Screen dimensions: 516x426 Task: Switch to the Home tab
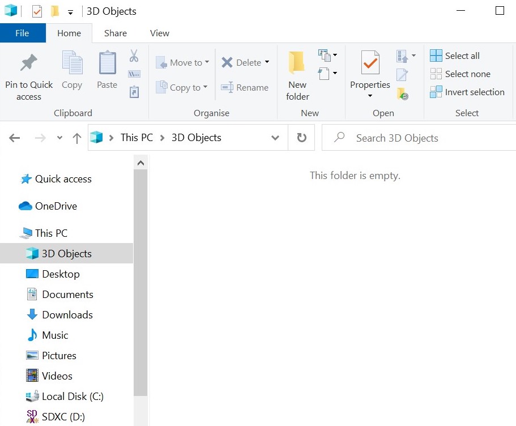pyautogui.click(x=69, y=33)
